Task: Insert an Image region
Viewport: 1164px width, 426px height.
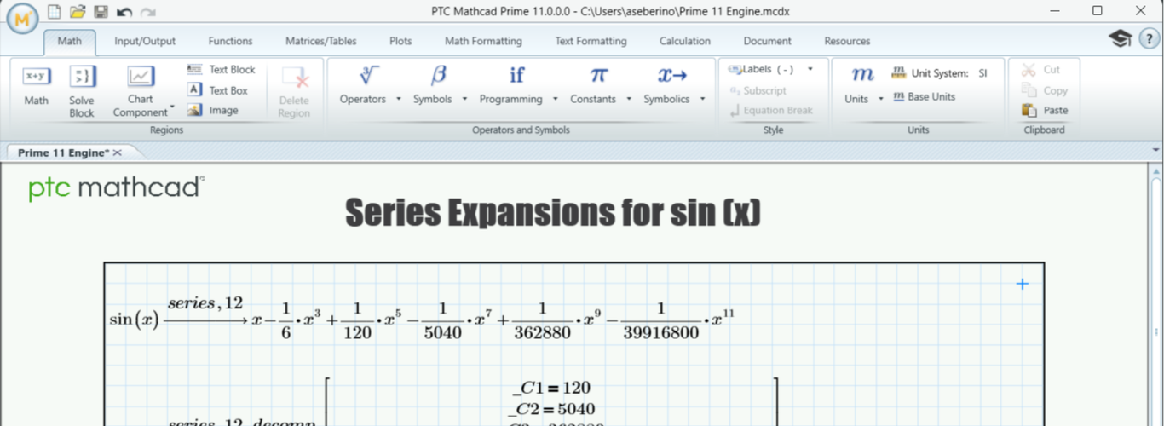Action: [x=194, y=110]
